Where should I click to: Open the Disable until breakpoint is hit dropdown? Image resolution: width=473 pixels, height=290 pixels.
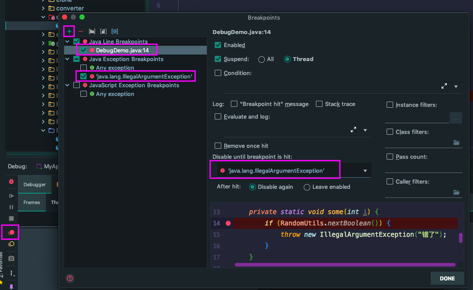point(365,171)
